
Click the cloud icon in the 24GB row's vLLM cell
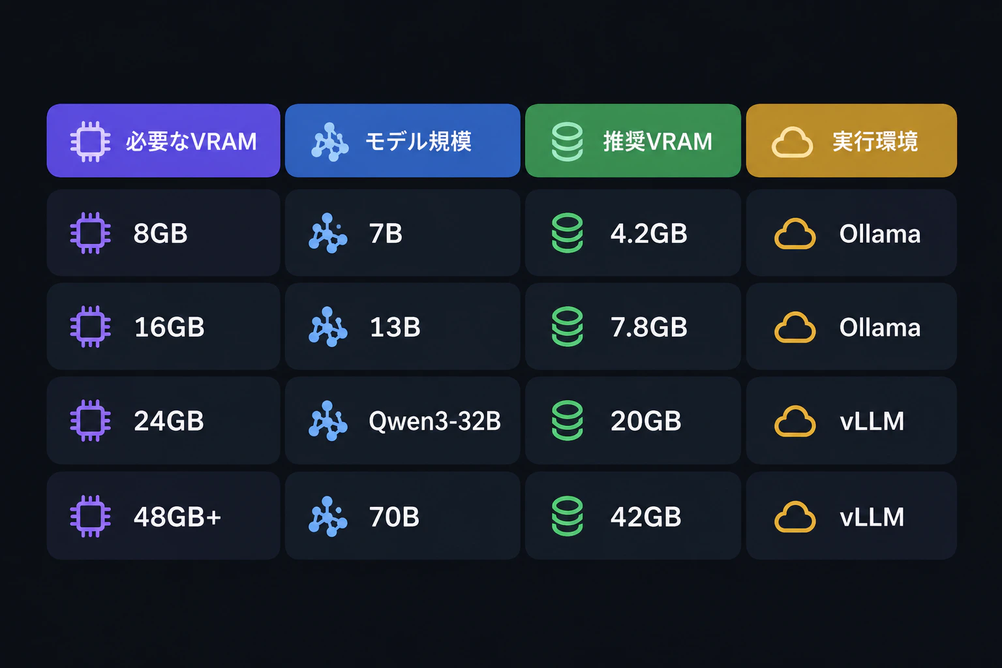(795, 421)
